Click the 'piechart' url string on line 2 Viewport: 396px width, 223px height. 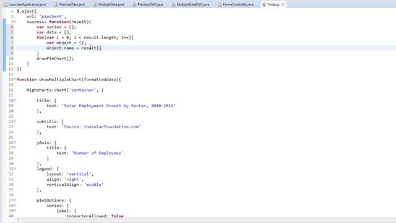[51, 17]
